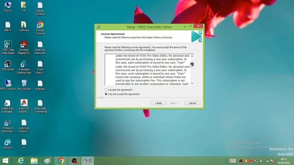The height and width of the screenshot is (165, 294).
Task: Close the VSDC Setup window
Action: [198, 26]
